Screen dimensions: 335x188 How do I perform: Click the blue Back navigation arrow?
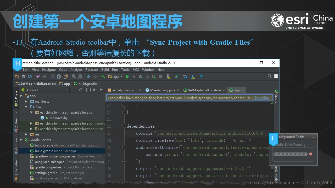(88, 77)
